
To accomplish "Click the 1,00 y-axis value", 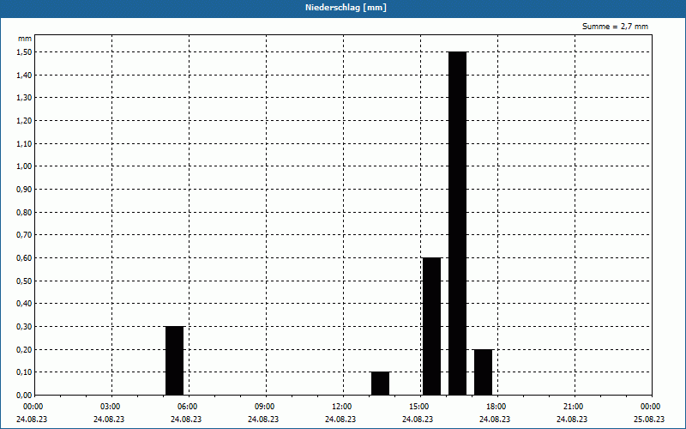I will [24, 166].
